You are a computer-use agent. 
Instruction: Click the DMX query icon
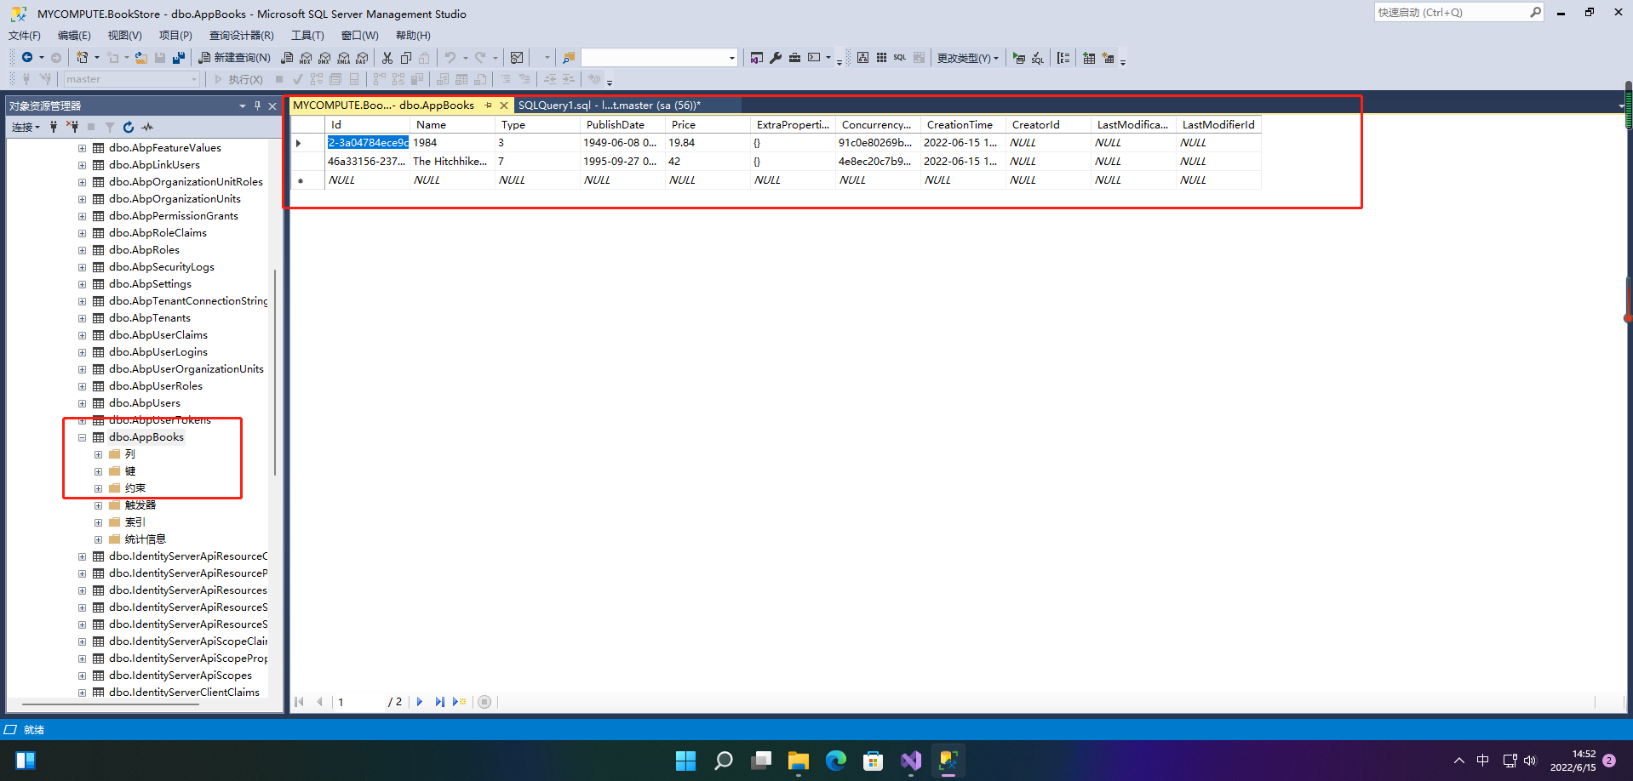(x=324, y=58)
